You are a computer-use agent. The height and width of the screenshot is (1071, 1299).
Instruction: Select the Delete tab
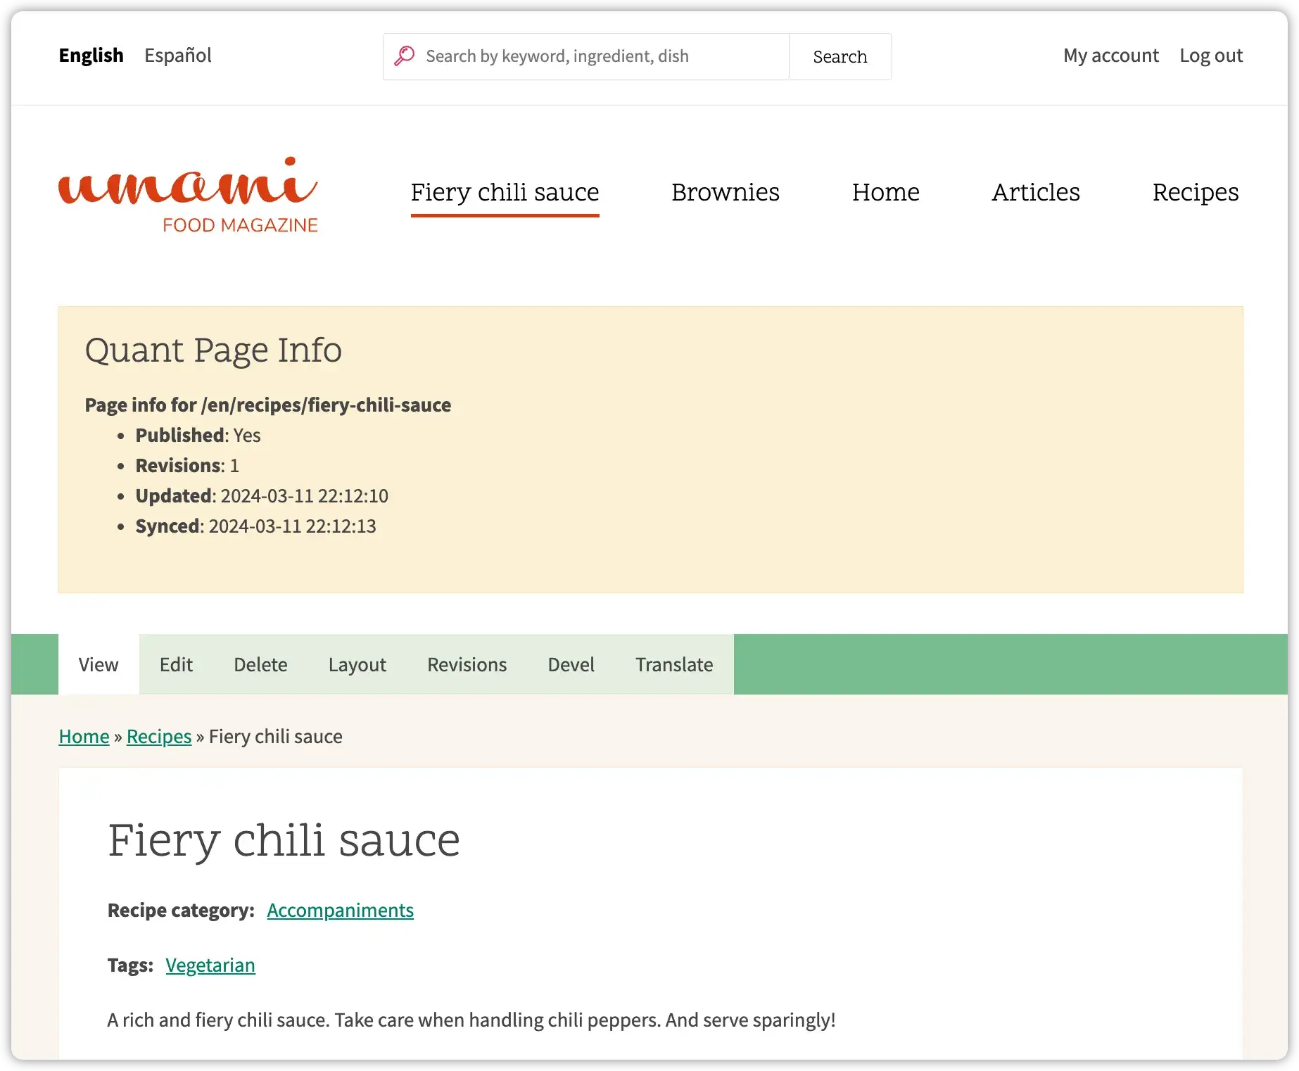[260, 664]
